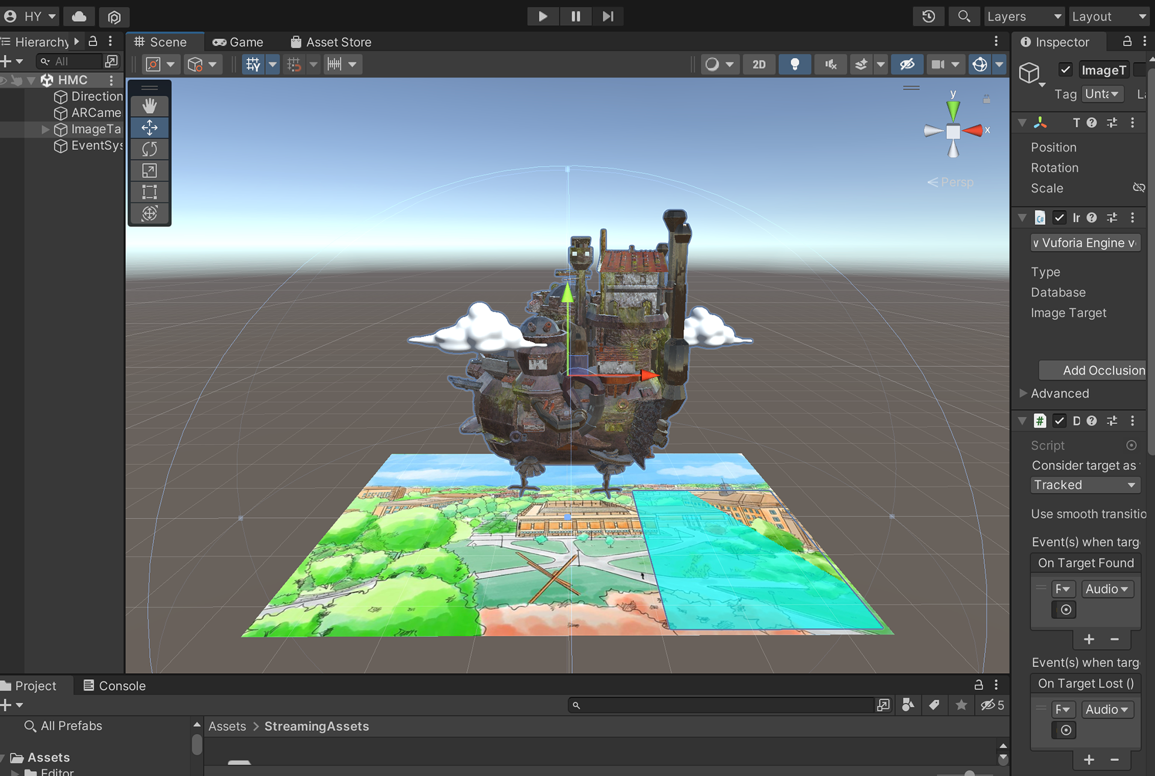Add an On Target Lost event

[x=1089, y=760]
